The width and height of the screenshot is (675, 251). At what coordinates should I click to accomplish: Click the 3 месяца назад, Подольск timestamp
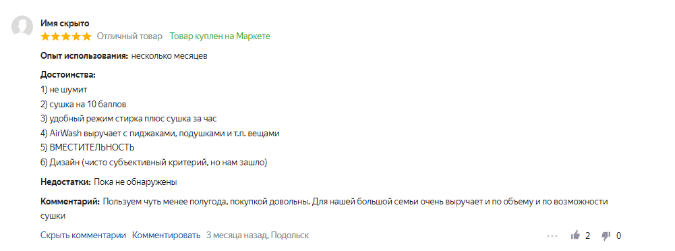(x=258, y=235)
